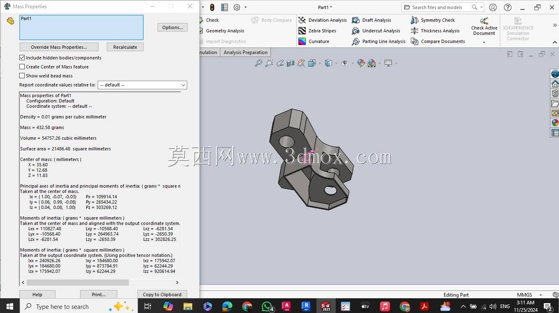Click the Rebuild traffic light icon
Viewport: 559px width, 313px height.
(x=212, y=7)
